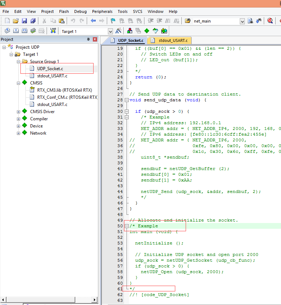
Task: Collapse the CMSIS component node
Action: [19, 83]
